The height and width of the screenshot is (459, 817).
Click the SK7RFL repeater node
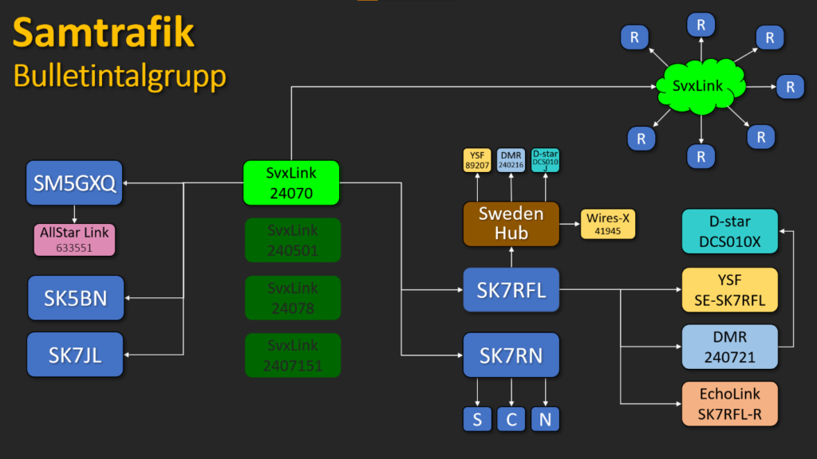(511, 290)
